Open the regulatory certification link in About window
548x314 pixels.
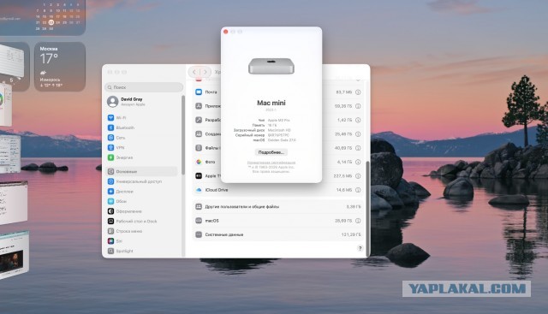point(271,163)
